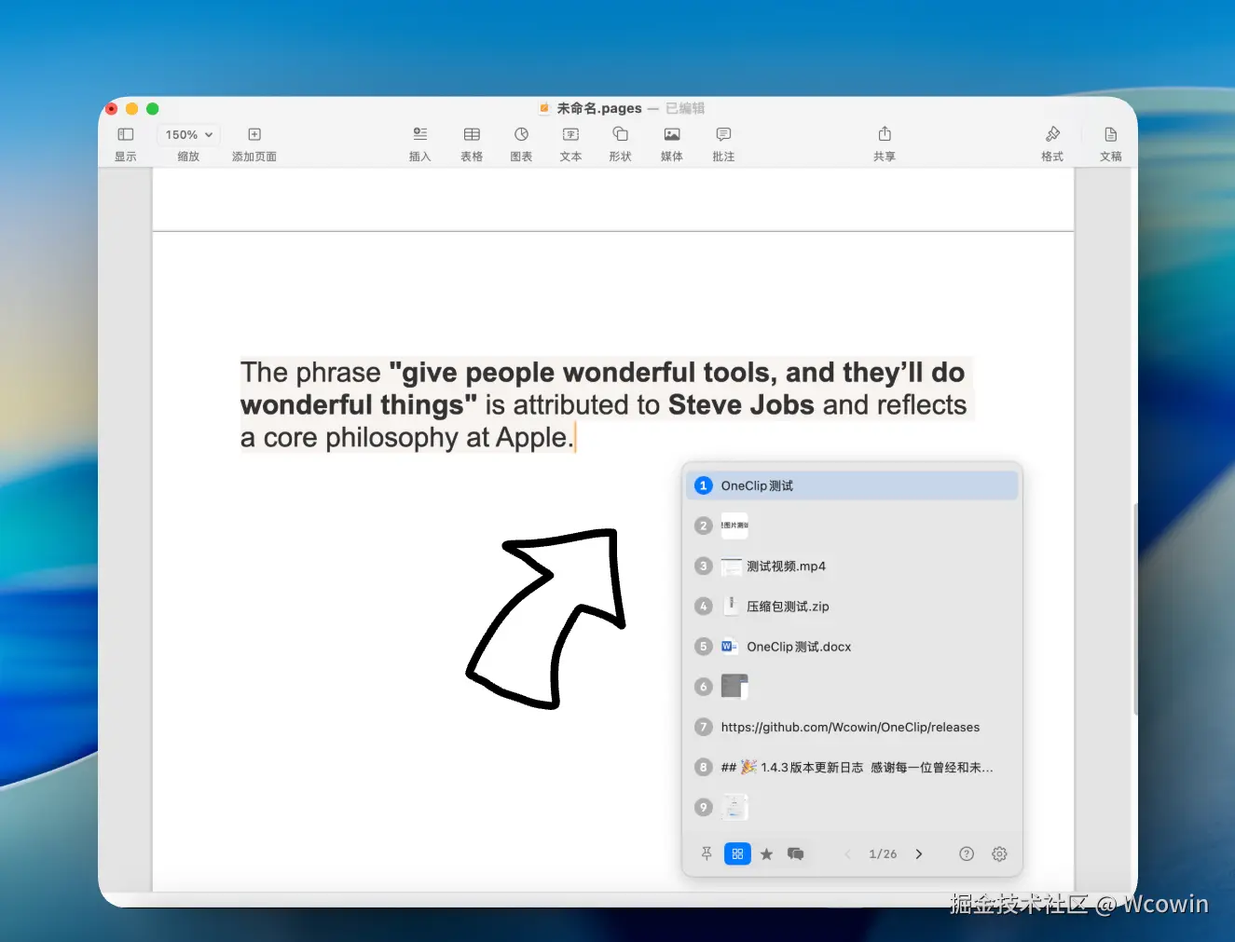Screen dimensions: 1235x942
Task: Toggle the 格式 format inspector
Action: tap(1052, 134)
